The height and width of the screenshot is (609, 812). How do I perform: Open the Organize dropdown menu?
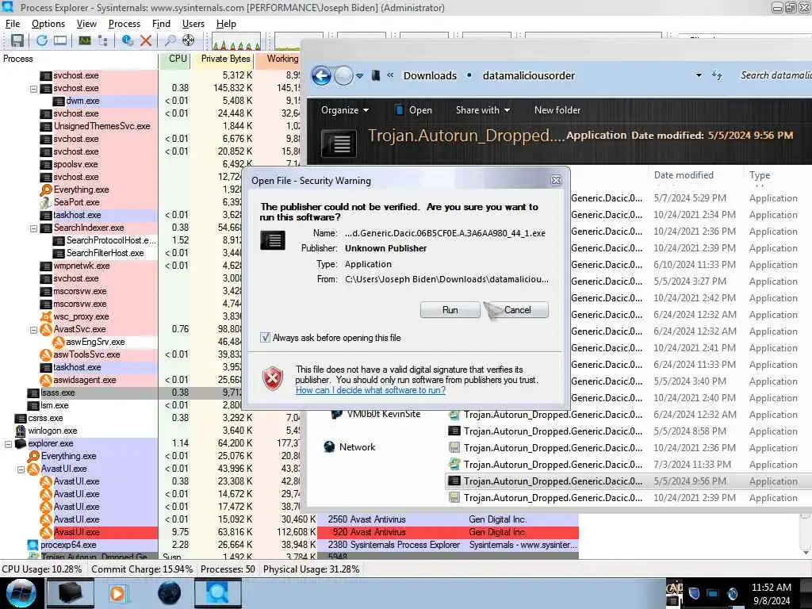coord(344,109)
